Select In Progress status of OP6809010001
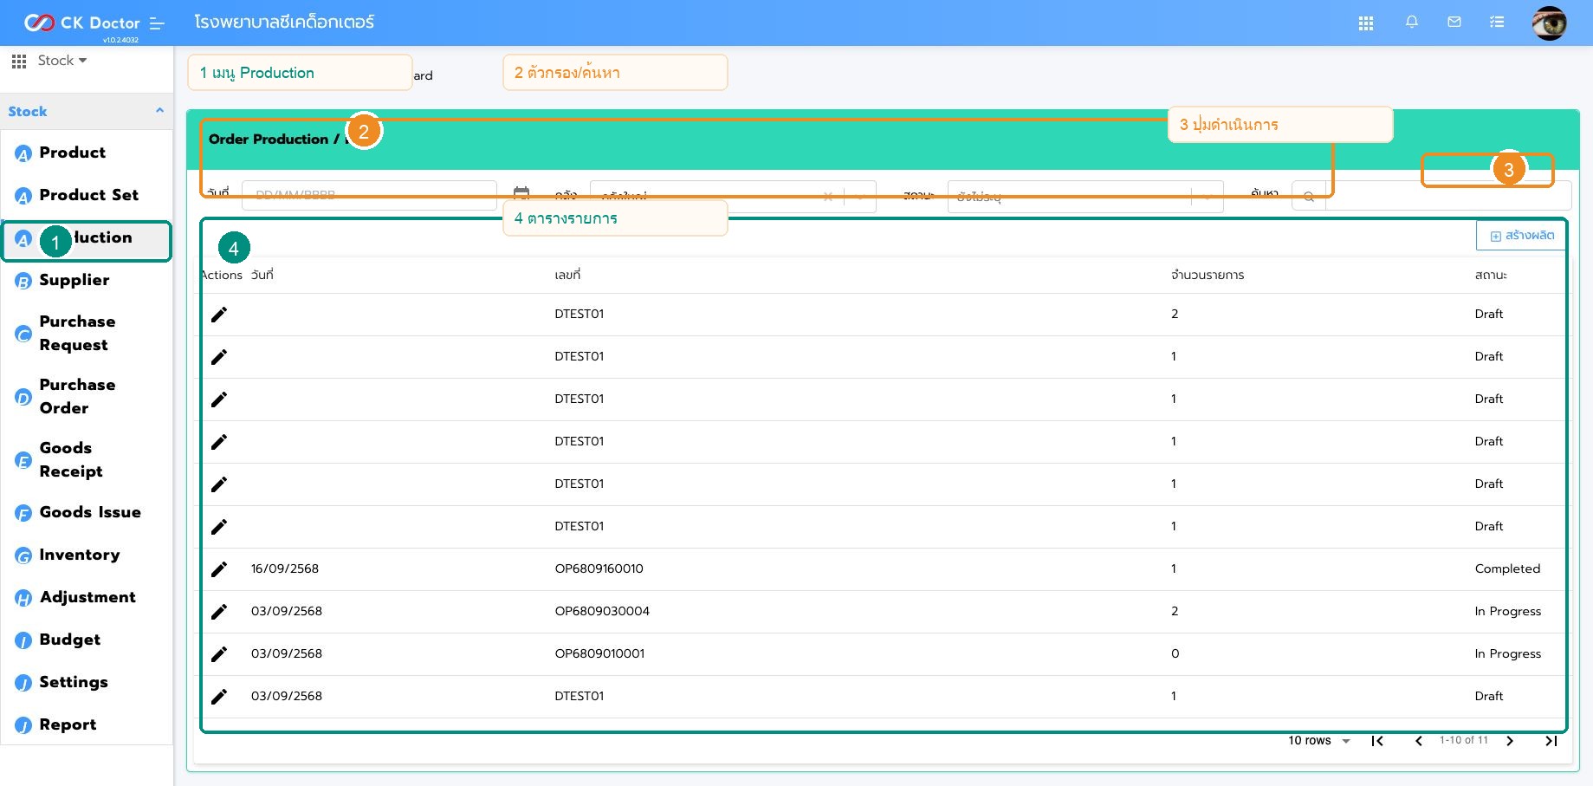The image size is (1593, 786). tap(1508, 653)
